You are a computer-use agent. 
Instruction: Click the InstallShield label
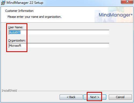pos(9,91)
